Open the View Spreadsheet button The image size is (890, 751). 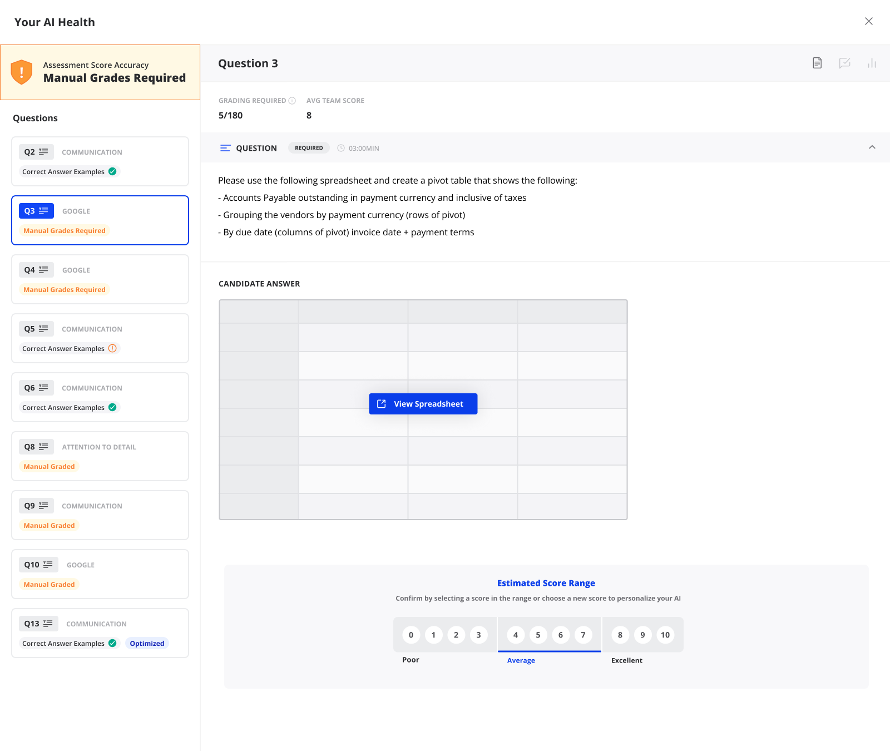pos(423,403)
